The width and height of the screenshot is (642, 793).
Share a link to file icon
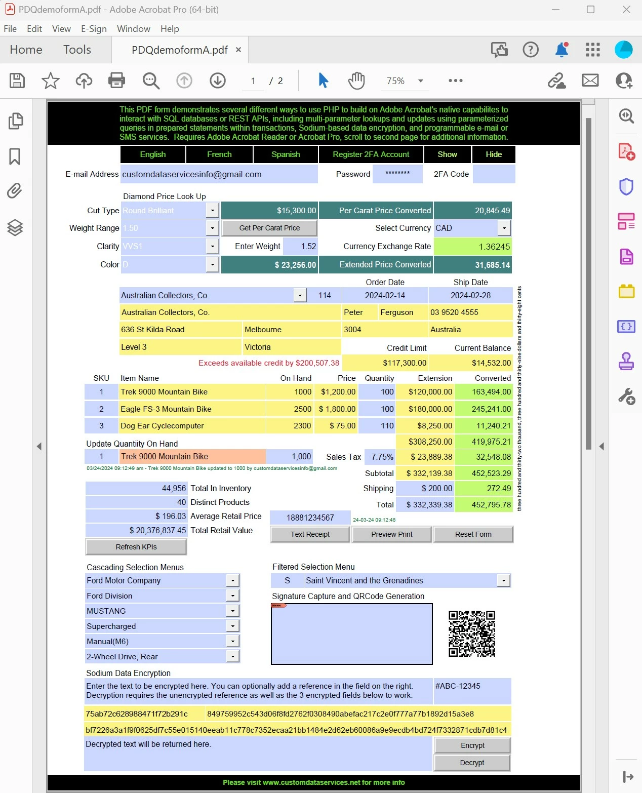(557, 81)
